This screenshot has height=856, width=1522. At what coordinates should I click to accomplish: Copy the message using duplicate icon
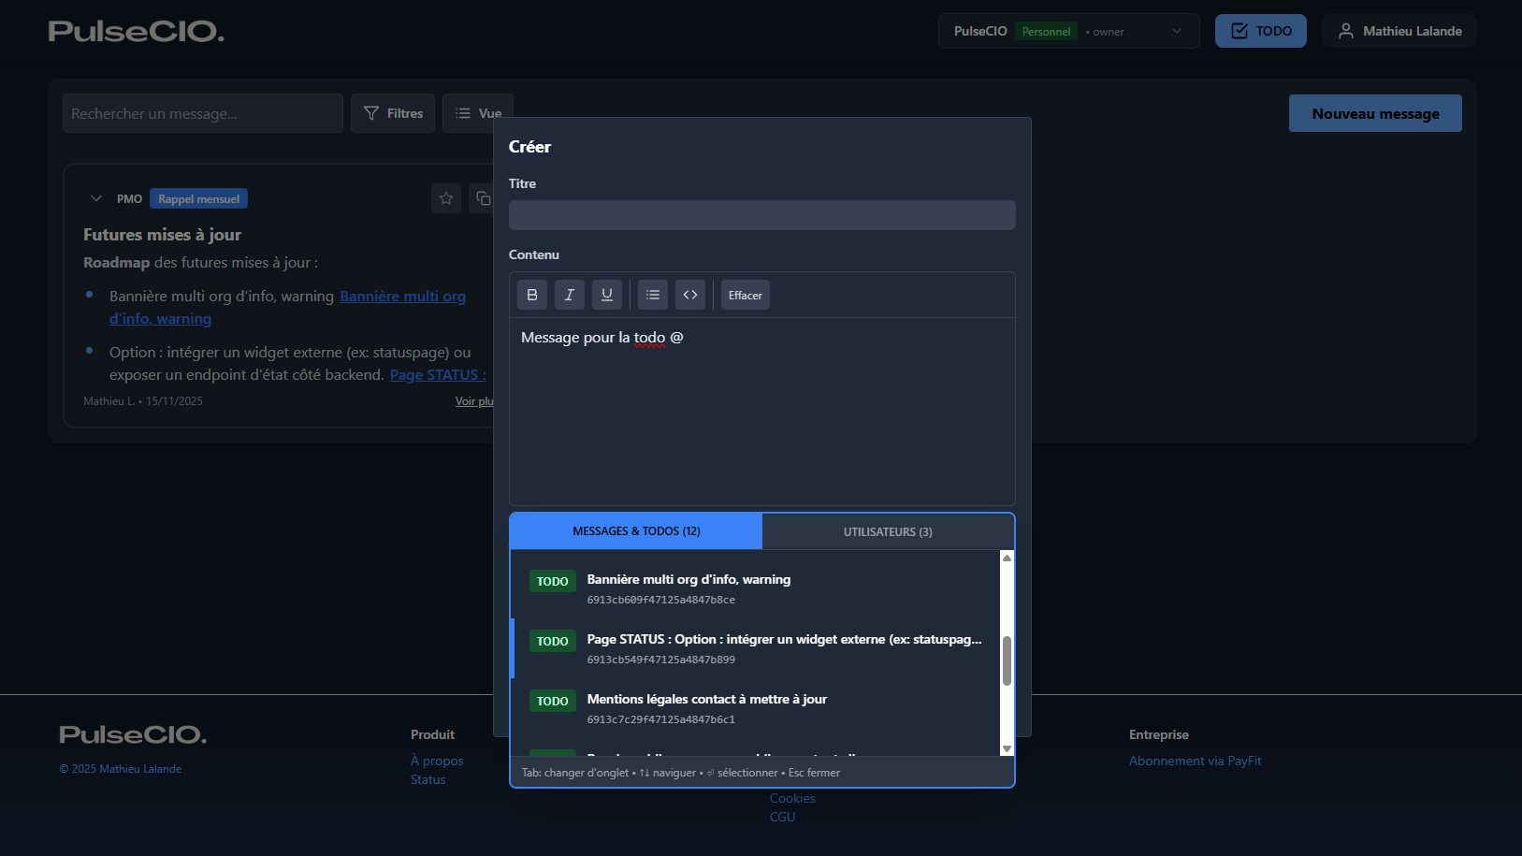pyautogui.click(x=482, y=198)
